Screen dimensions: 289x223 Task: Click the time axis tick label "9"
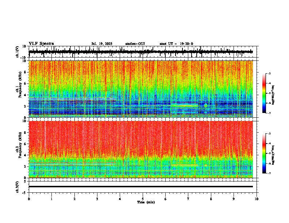234,199
